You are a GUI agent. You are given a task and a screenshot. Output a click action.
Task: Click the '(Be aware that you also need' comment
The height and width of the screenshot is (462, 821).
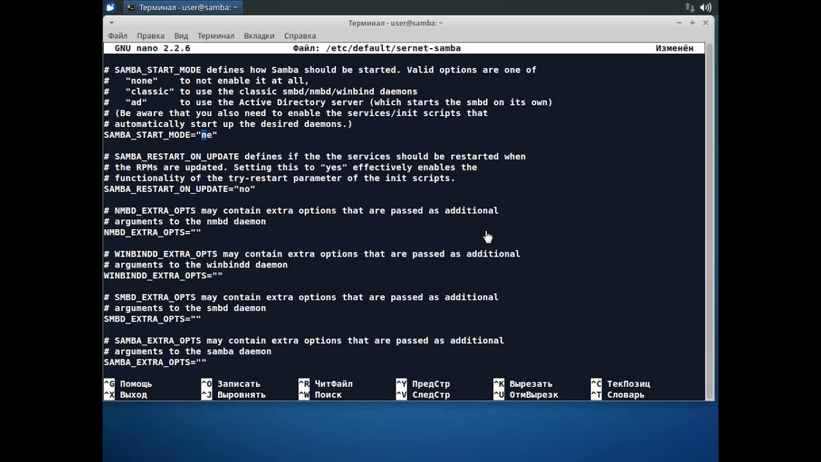296,114
